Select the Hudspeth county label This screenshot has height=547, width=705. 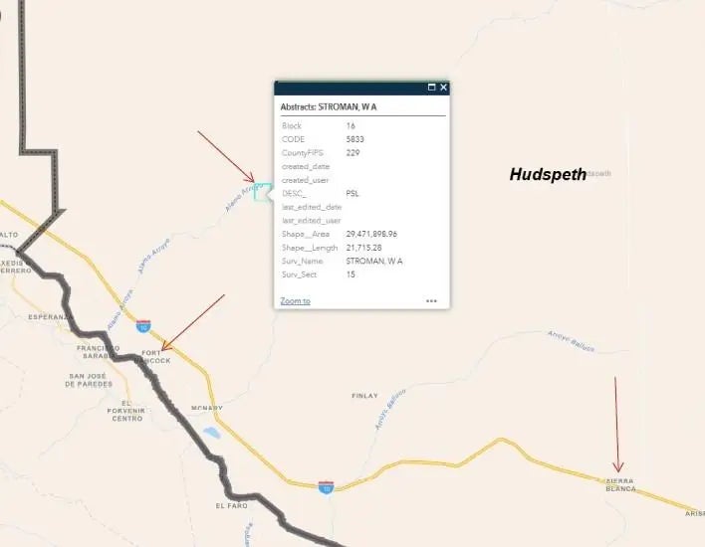548,174
